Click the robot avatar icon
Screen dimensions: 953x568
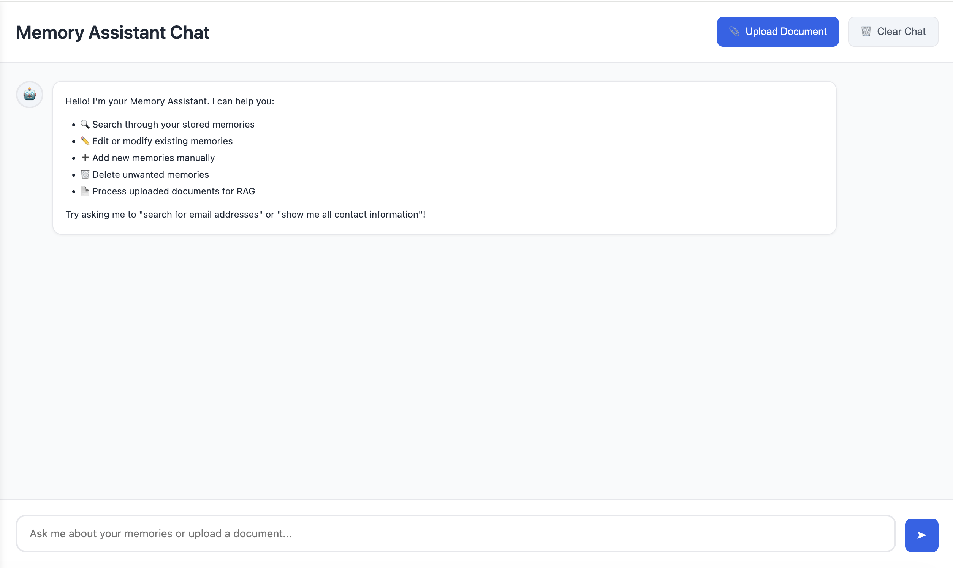30,95
